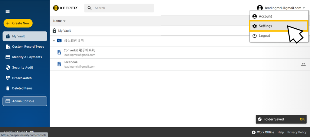Click the Logout power icon
The image size is (310, 137).
[255, 36]
